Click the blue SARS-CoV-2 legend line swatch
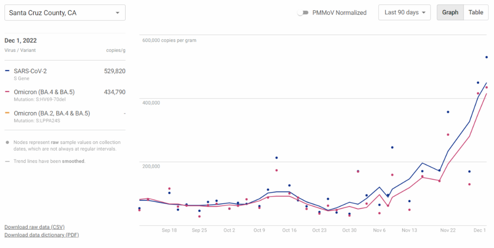Image resolution: width=494 pixels, height=248 pixels. tap(7, 71)
